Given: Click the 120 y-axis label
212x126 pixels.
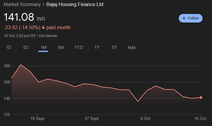Looking at the screenshot, I should tap(7, 114).
